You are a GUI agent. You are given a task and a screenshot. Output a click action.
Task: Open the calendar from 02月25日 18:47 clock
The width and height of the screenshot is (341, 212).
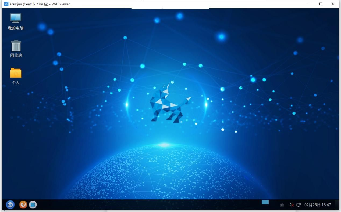click(x=318, y=205)
